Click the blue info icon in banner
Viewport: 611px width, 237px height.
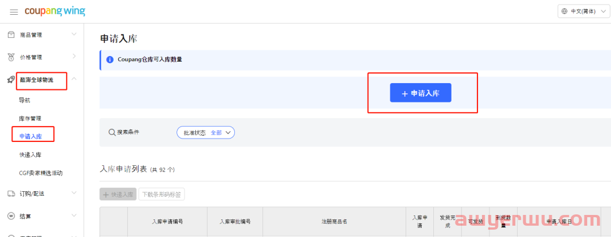coord(110,59)
